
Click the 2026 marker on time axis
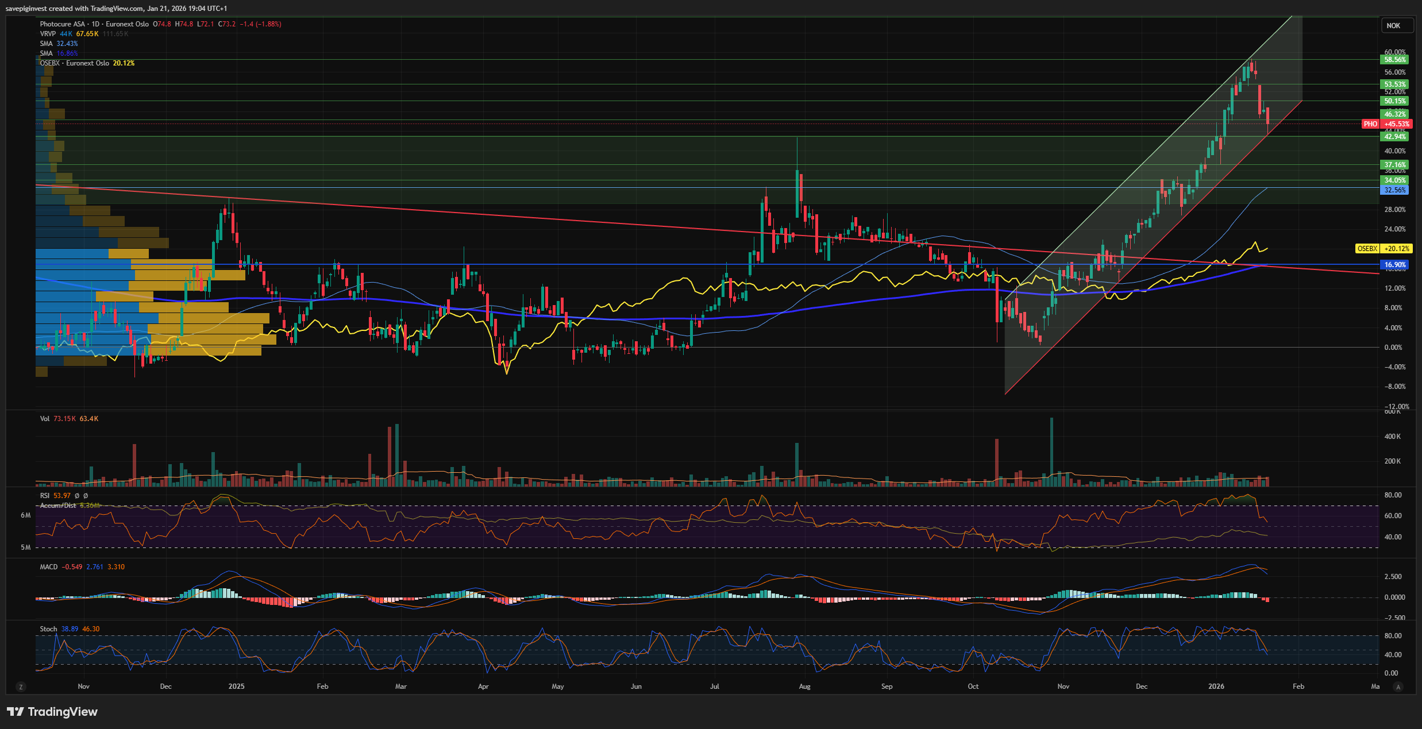(x=1216, y=686)
